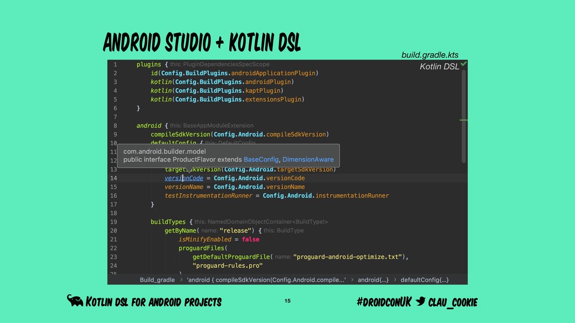
Task: Click slide number 15
Action: click(x=287, y=301)
